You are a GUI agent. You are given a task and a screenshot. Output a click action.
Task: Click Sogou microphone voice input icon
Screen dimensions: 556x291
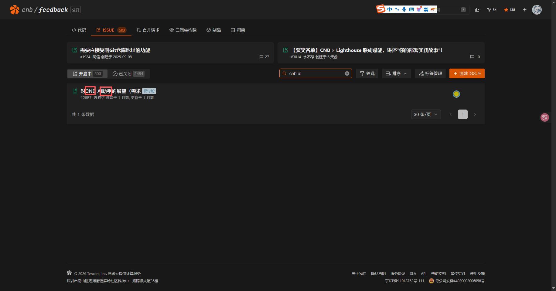pos(404,9)
